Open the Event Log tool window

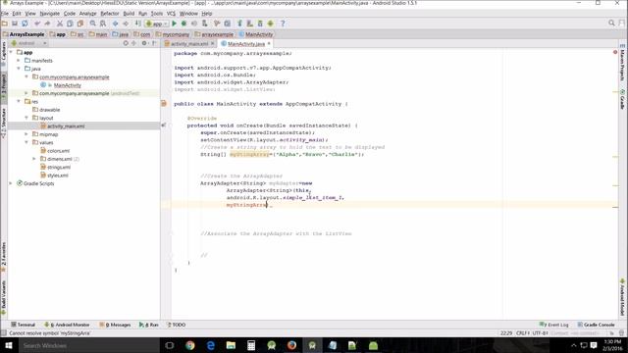point(554,325)
